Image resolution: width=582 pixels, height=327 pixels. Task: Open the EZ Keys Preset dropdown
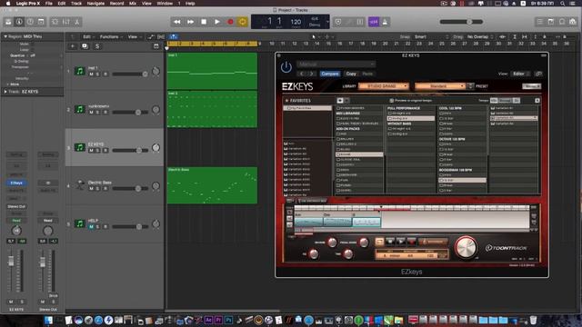(x=440, y=86)
